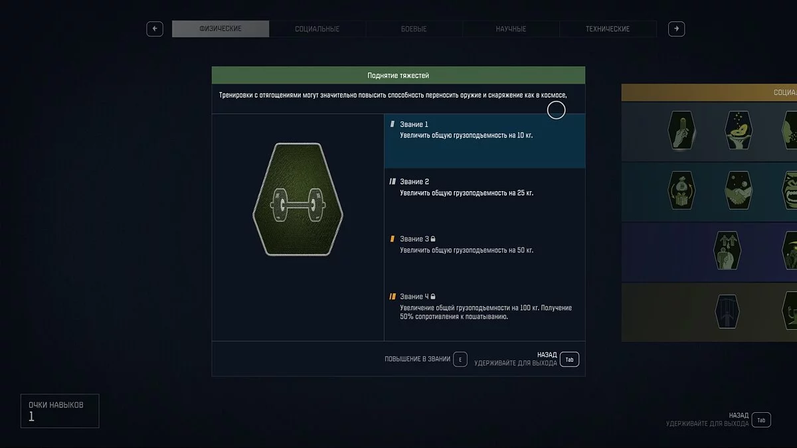797x448 pixels.
Task: Go to next category with right arrow
Action: coord(676,29)
